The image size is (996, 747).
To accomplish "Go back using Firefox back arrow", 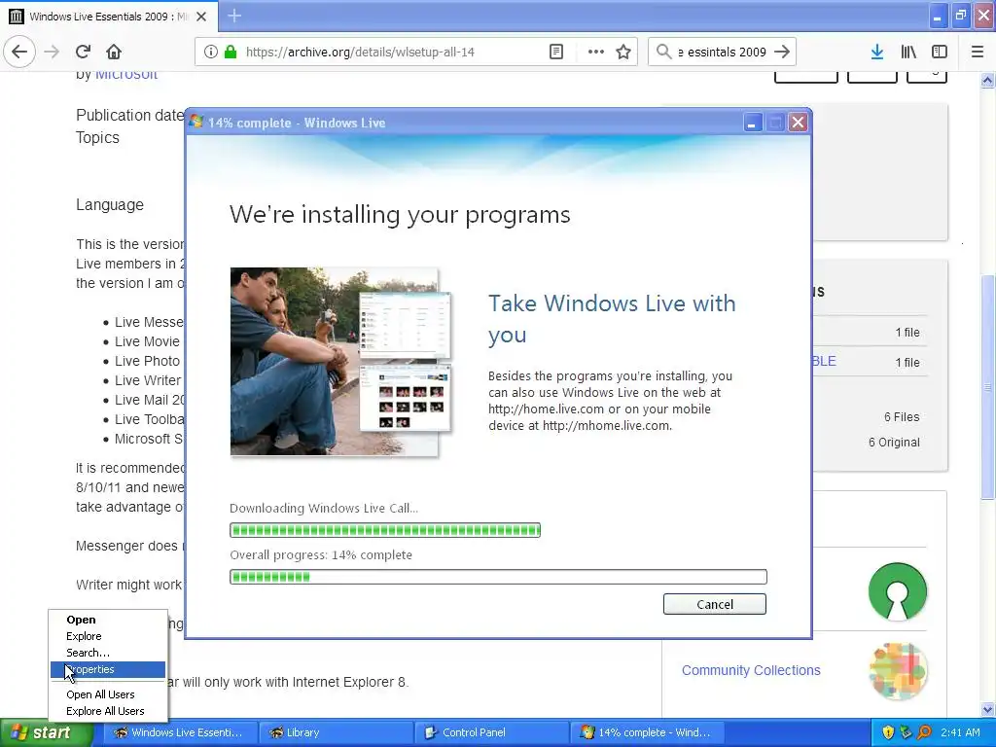I will coord(19,52).
